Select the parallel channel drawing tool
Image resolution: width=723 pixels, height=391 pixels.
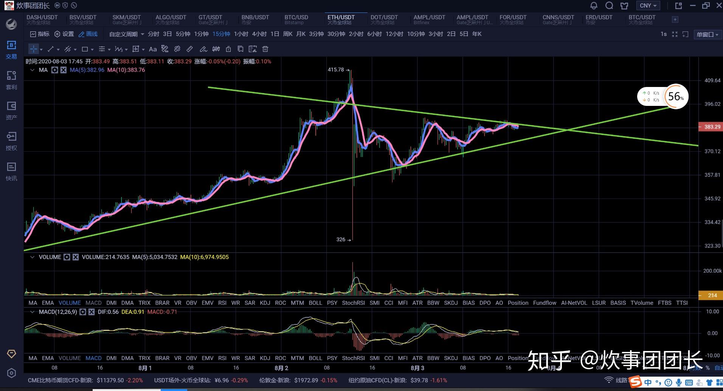coord(68,49)
